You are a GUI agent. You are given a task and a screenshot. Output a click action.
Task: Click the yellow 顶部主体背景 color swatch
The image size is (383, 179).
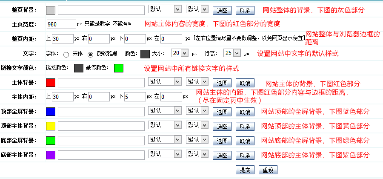click(50, 126)
